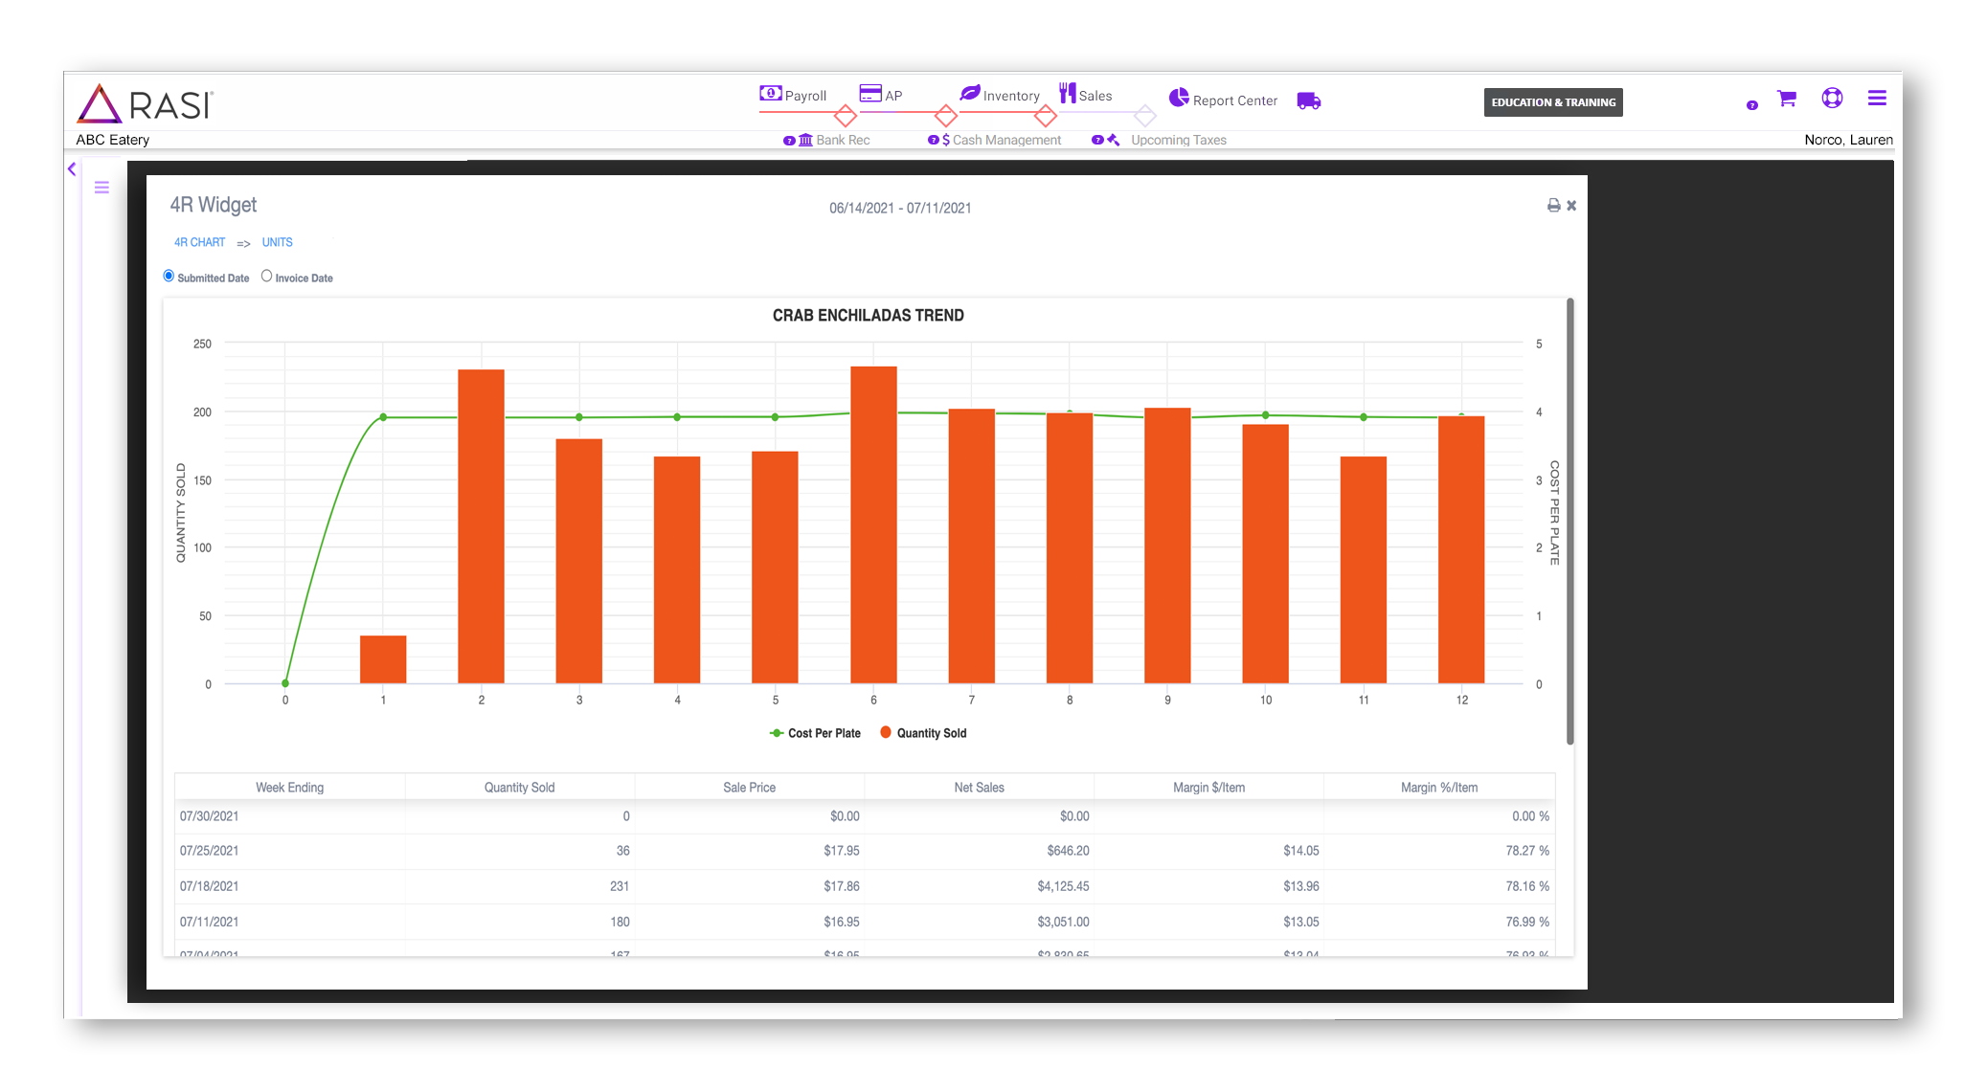Viewport: 1964px width, 1091px height.
Task: Click the lifebuoy help icon
Action: (1831, 98)
